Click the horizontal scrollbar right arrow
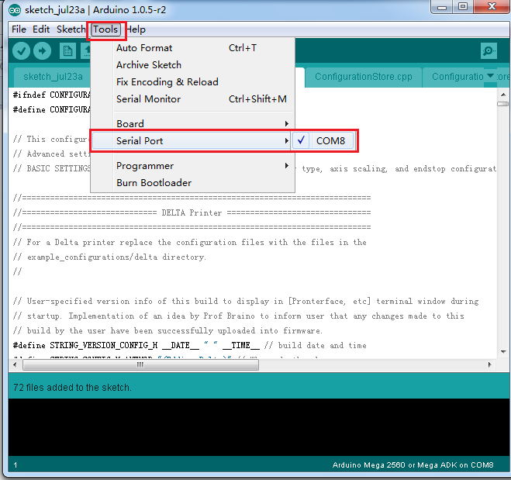Image resolution: width=511 pixels, height=480 pixels. coord(489,364)
